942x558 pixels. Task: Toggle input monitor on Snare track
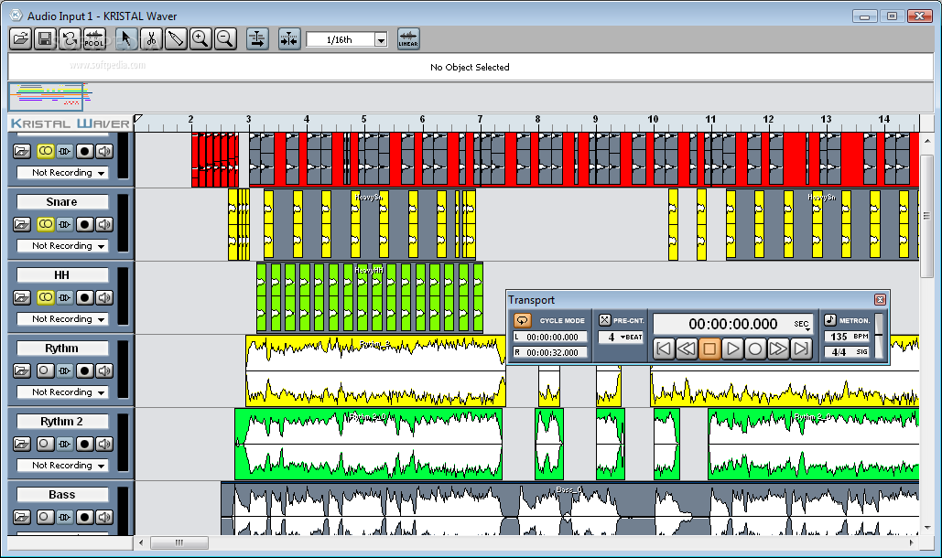[x=65, y=224]
